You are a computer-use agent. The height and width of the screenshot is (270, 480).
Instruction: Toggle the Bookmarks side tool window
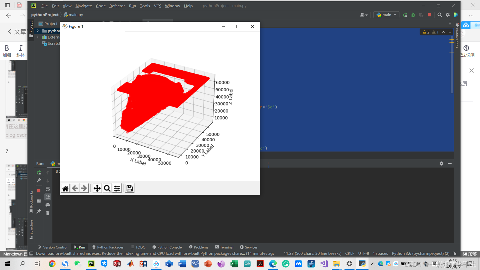(31, 202)
